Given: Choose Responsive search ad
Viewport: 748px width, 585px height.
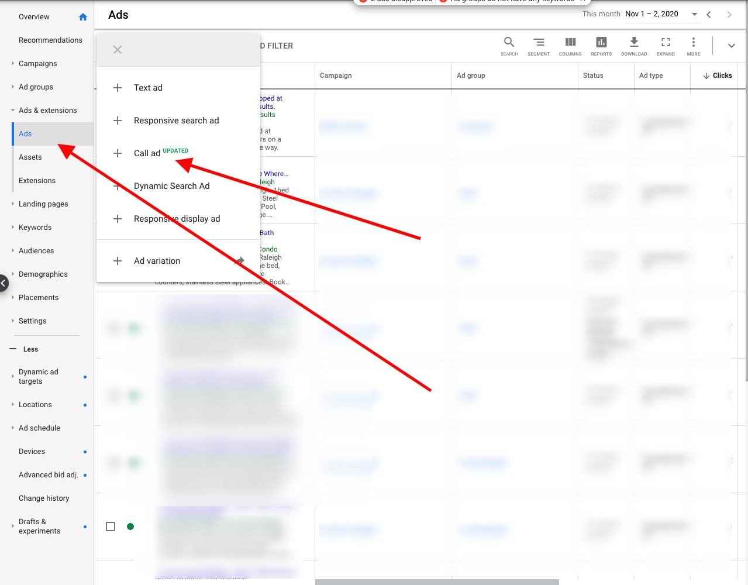Looking at the screenshot, I should click(x=178, y=121).
